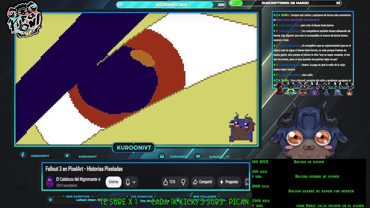Image resolution: width=370 pixels, height=208 pixels.
Task: Click El Calabozo del Nigromante channel avatar
Action: point(50,182)
